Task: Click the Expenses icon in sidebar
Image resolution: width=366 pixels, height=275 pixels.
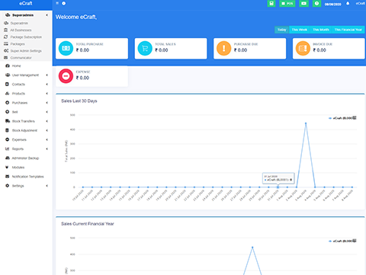Action: coord(8,139)
